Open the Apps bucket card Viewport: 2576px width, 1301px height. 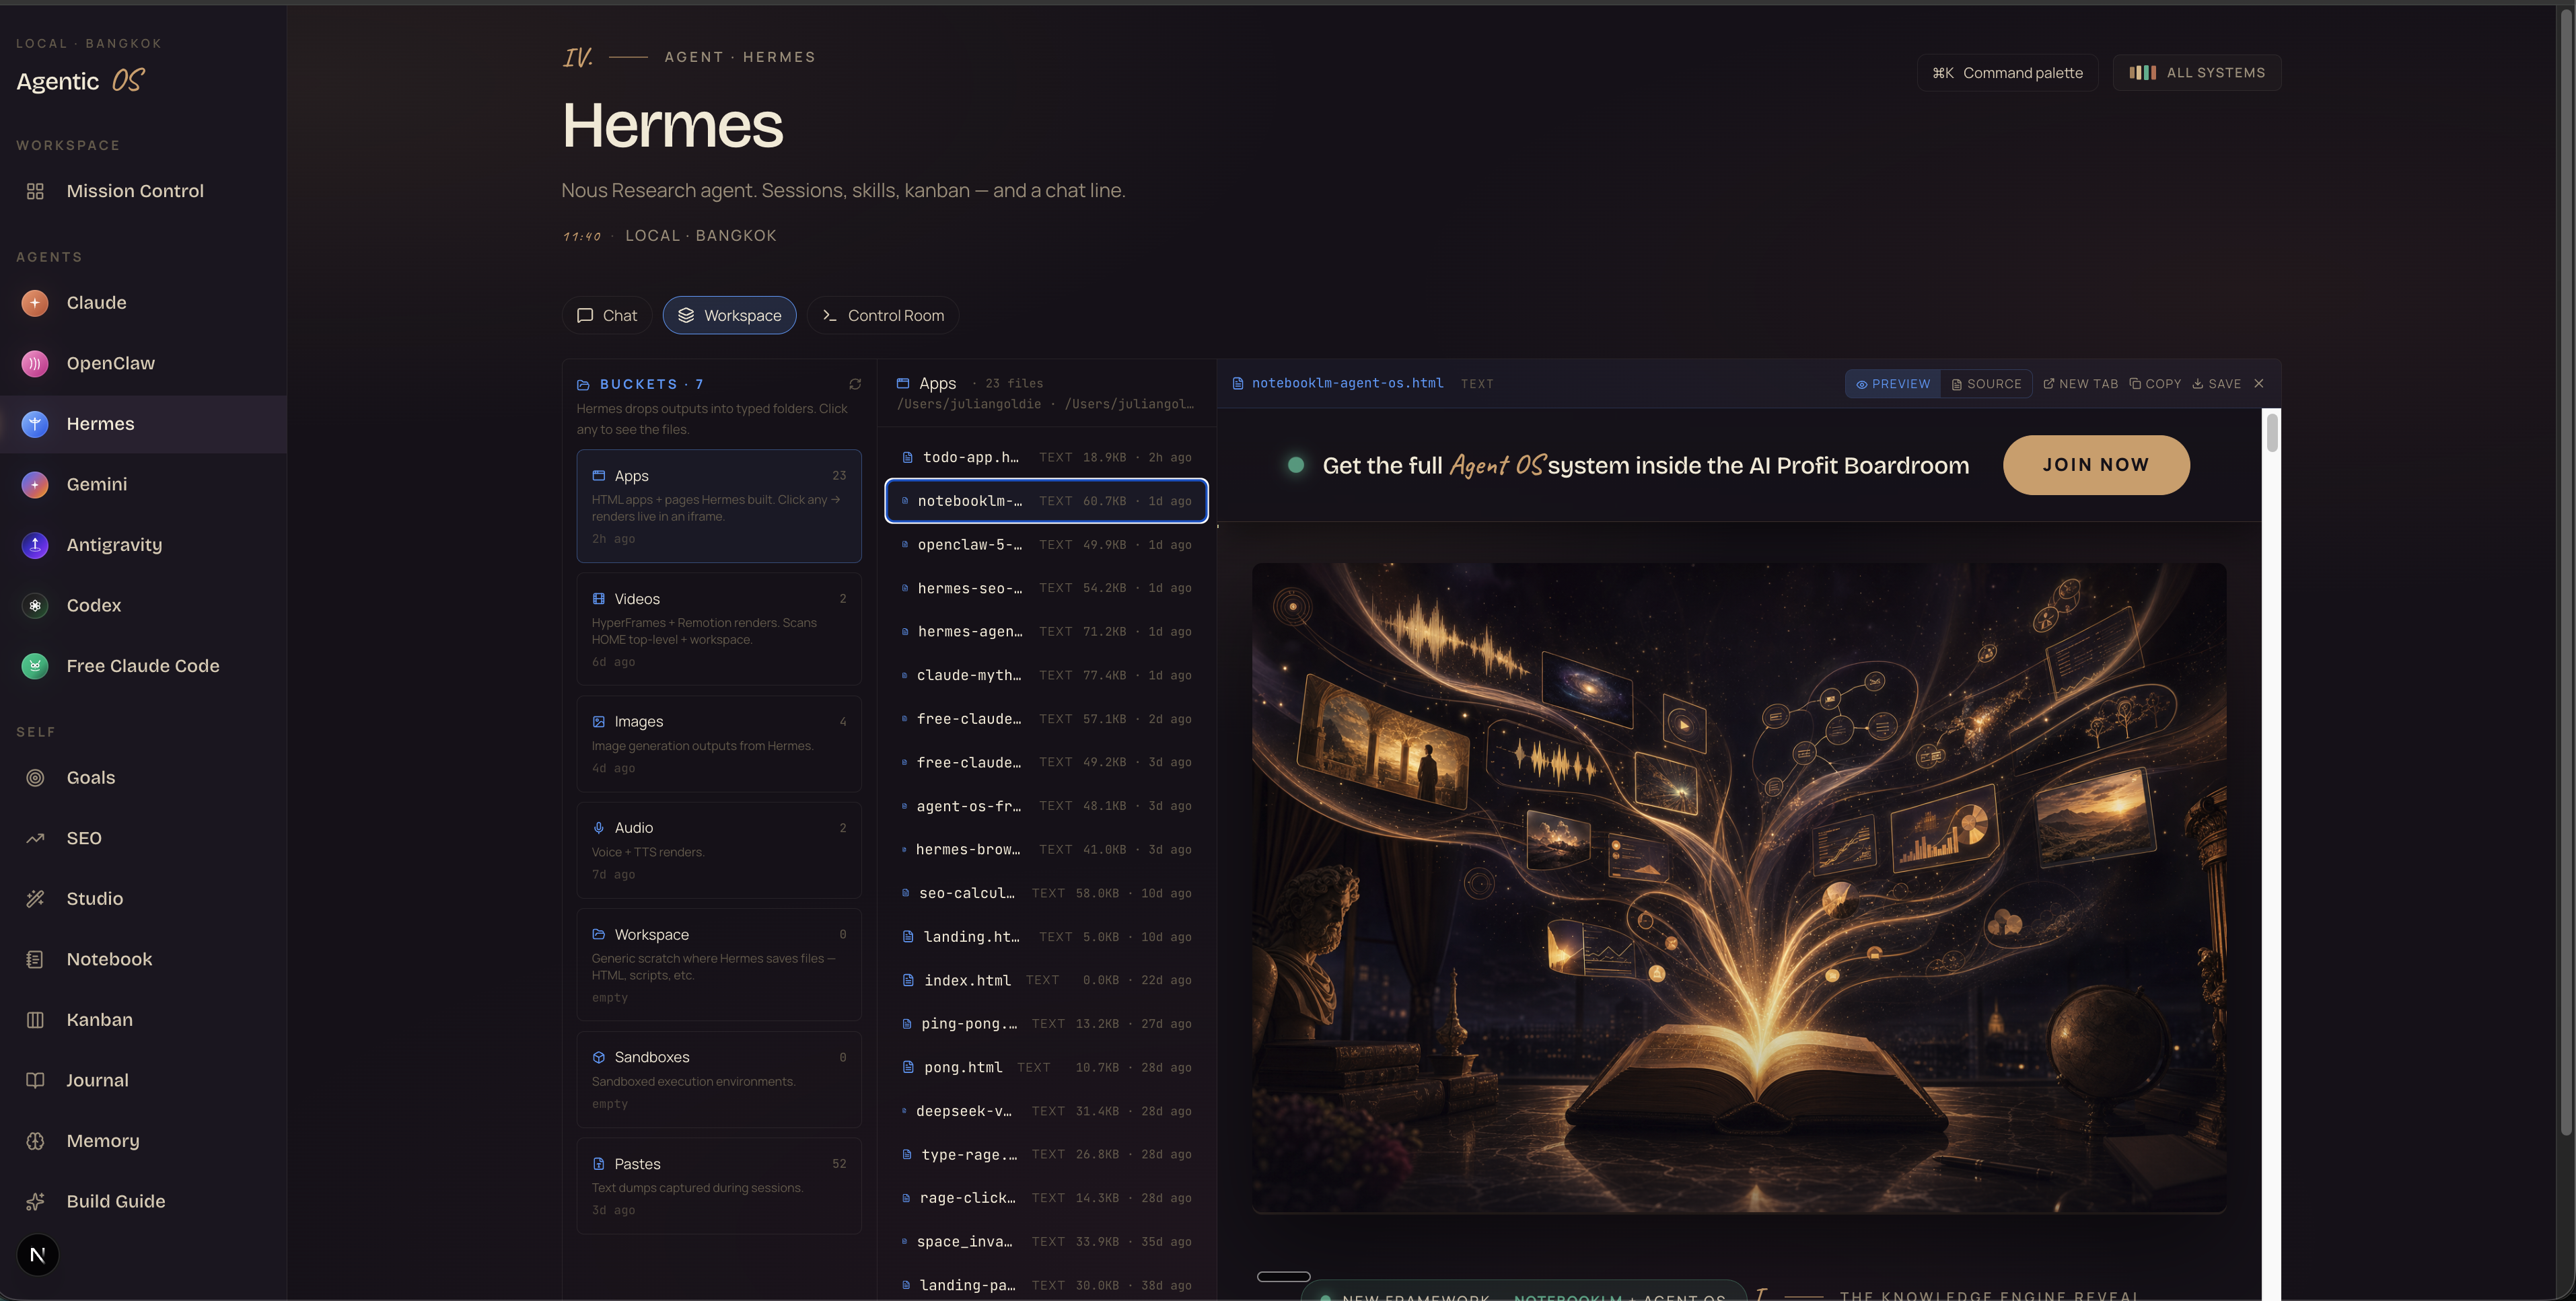pos(719,506)
